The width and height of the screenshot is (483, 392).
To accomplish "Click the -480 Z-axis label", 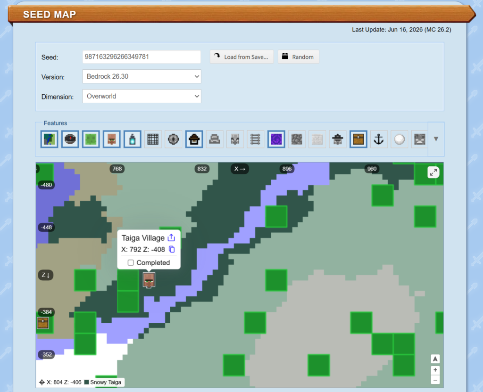I will [47, 185].
